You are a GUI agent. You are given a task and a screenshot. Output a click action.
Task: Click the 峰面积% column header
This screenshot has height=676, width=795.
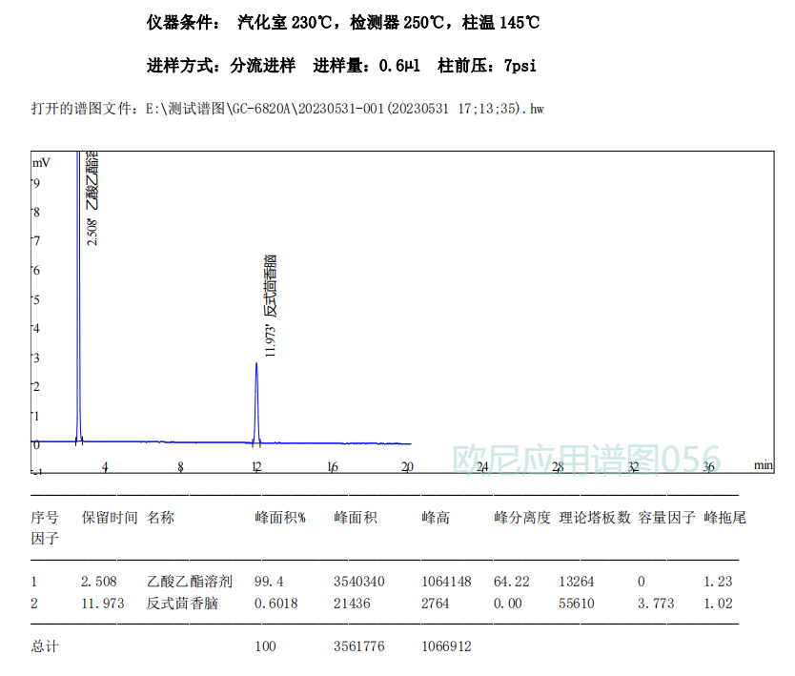point(279,518)
